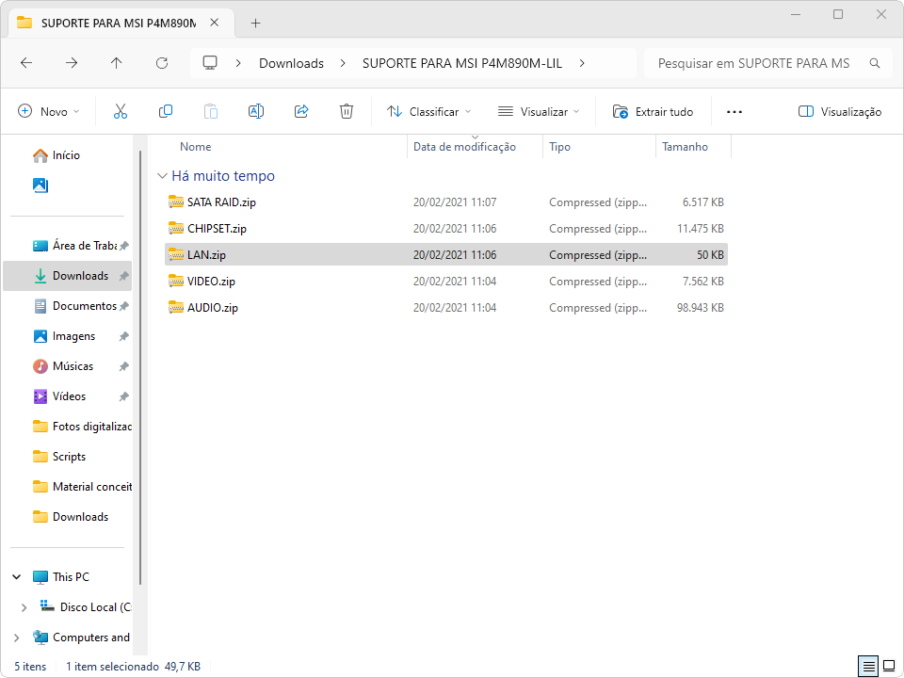Refresh the folder view
The height and width of the screenshot is (678, 904).
coord(162,63)
